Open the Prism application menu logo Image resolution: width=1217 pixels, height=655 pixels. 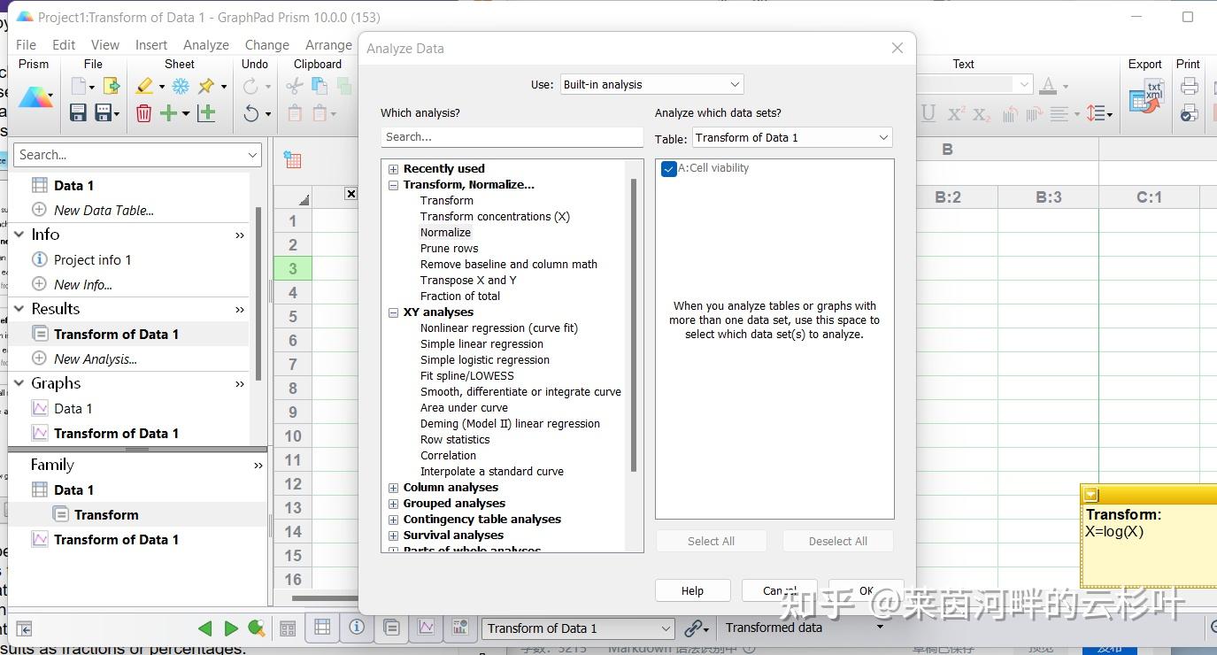pos(35,97)
